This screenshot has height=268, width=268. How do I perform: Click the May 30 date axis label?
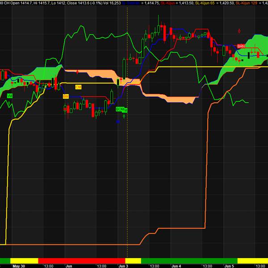tap(19, 266)
